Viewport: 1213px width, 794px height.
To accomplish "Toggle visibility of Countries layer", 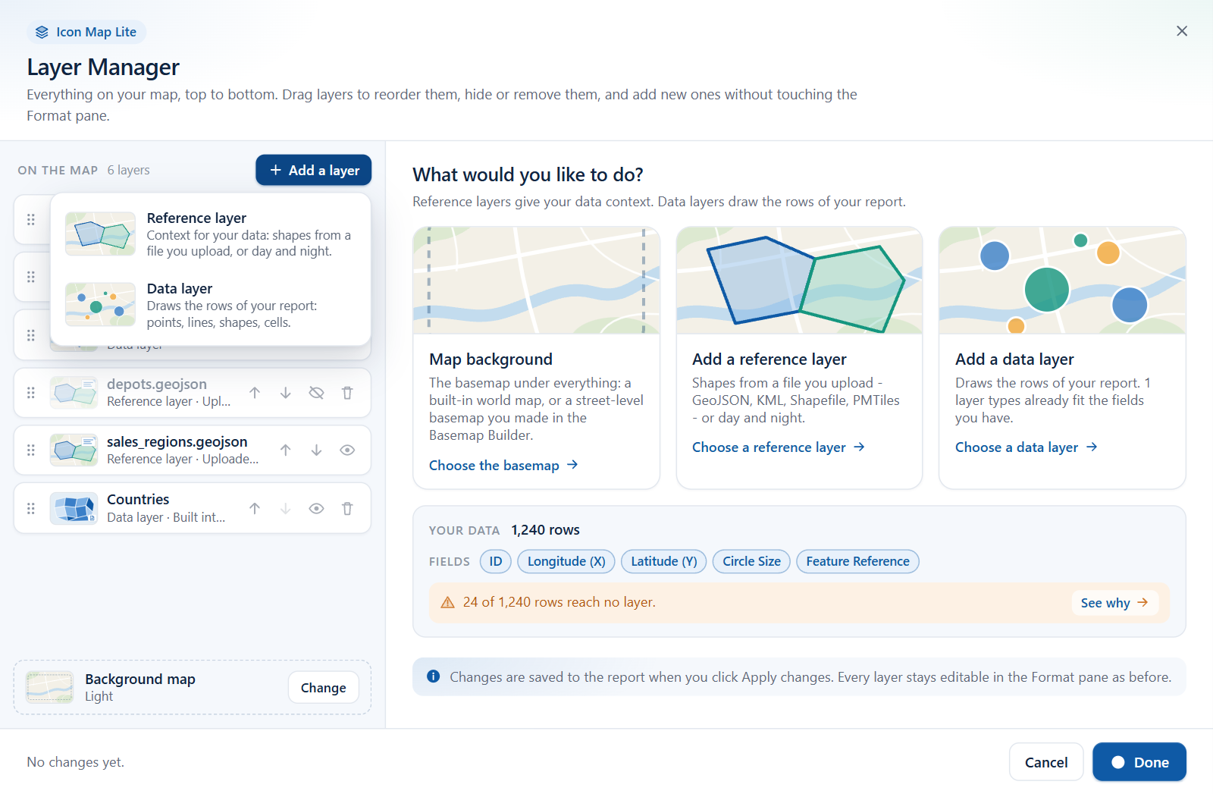I will 316,509.
